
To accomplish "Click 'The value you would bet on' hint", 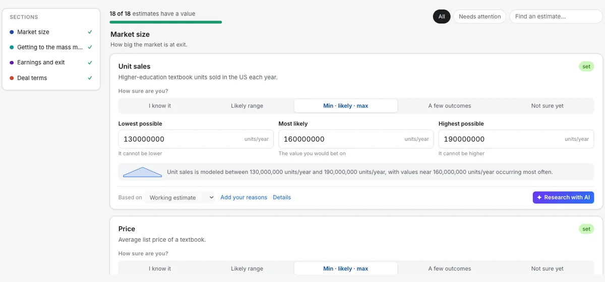I will tap(312, 154).
